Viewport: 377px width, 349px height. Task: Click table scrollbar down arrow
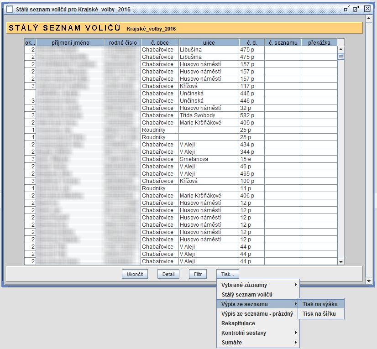(340, 262)
